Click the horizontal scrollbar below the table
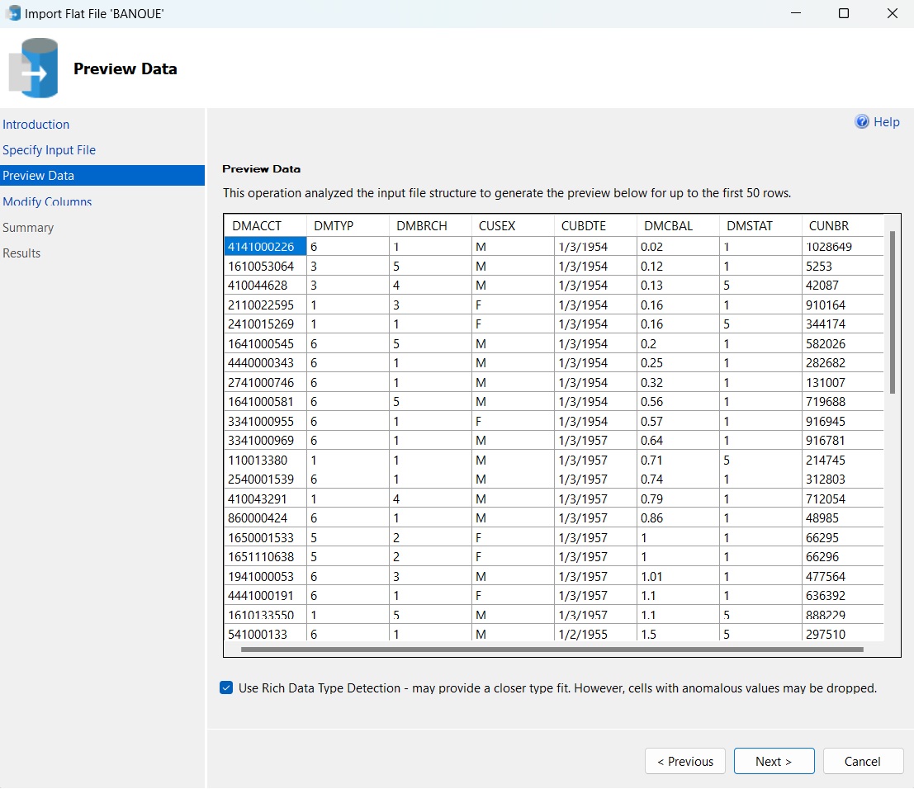The image size is (914, 789). 552,650
